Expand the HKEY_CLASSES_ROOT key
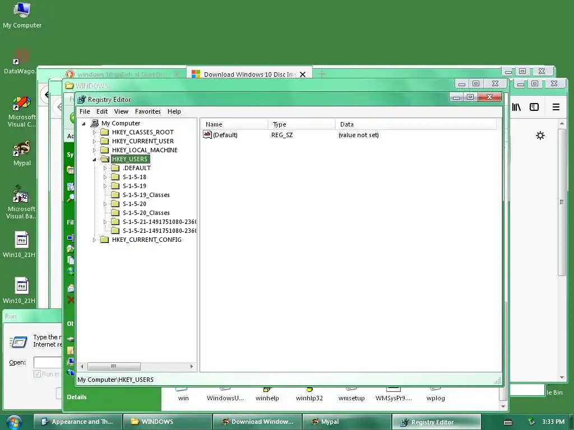This screenshot has width=574, height=430. pos(94,132)
